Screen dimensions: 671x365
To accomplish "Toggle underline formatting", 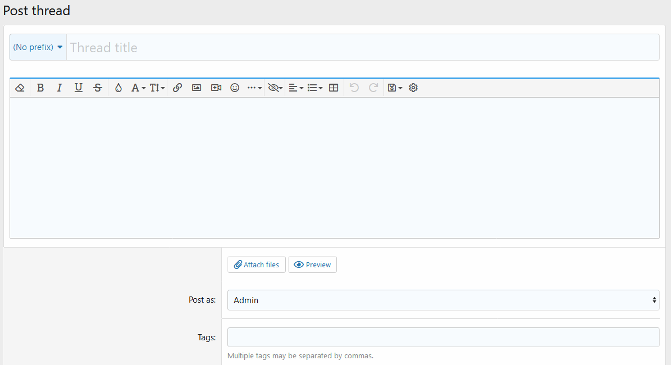I will click(78, 88).
